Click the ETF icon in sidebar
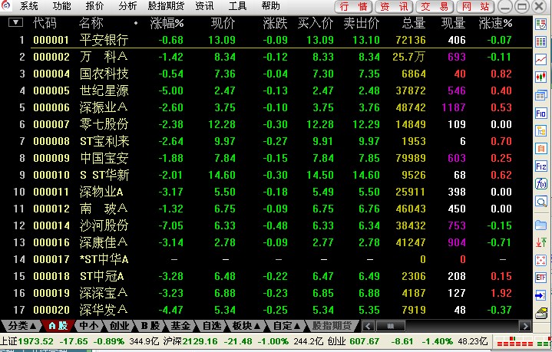 pos(541,277)
